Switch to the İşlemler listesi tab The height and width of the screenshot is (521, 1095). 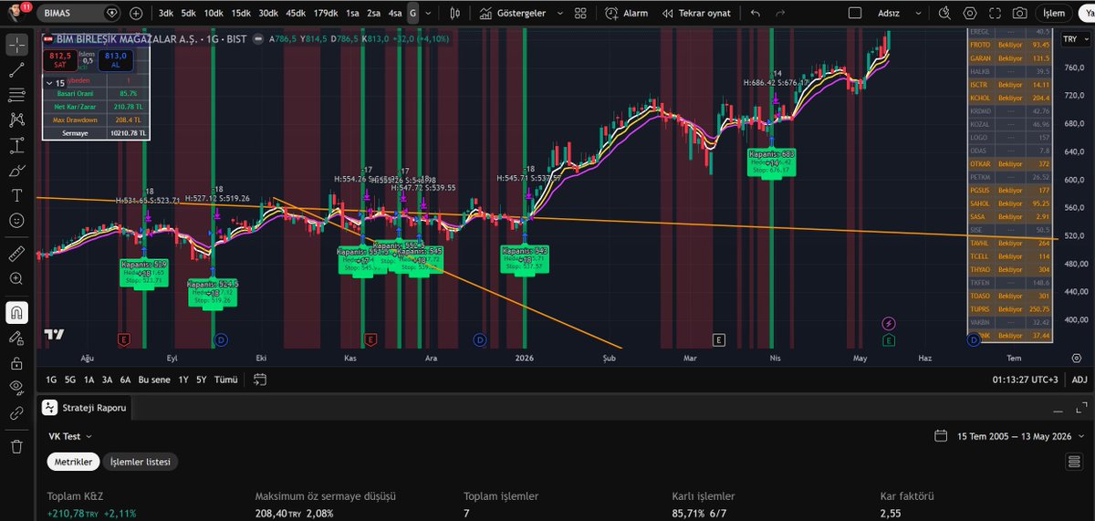(x=141, y=463)
